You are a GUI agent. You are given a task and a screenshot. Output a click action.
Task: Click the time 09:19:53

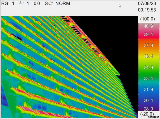point(147,10)
